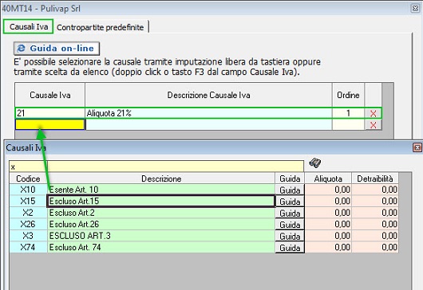Delete the Aliquota 21% row with red X
Viewport: 423px width, 290px height.
pyautogui.click(x=373, y=113)
